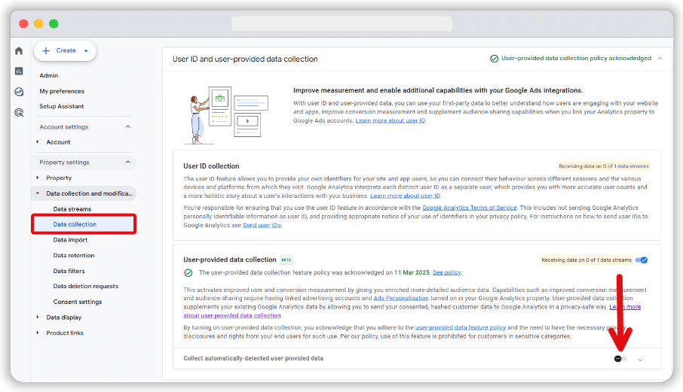Open Setup Assistant
Screen dimensions: 683x392
[61, 106]
